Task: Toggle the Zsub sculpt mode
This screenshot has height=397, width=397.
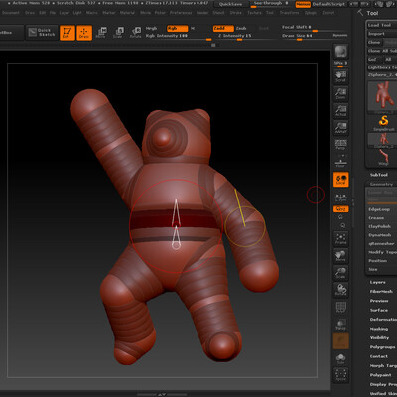Action: pyautogui.click(x=241, y=29)
